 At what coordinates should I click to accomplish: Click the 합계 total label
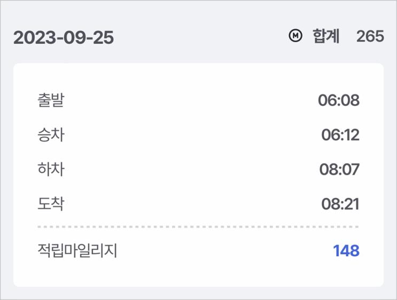pyautogui.click(x=326, y=36)
